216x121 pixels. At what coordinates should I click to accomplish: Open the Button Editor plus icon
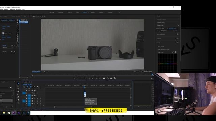[152, 78]
